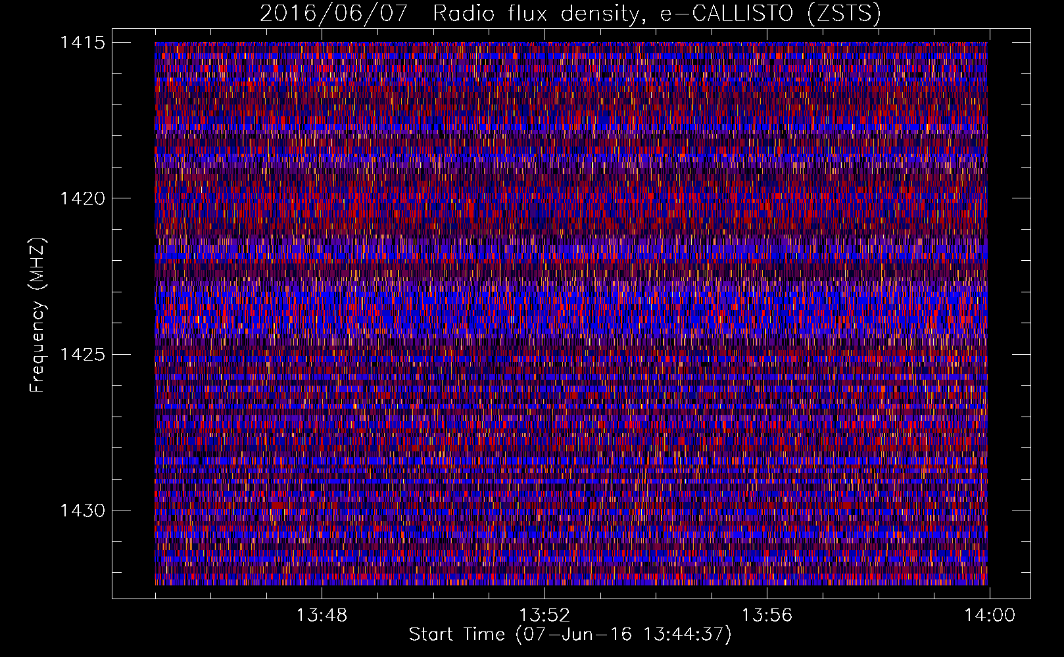Click the 'Frequency (MHZ)' axis label
The width and height of the screenshot is (1064, 657).
point(38,315)
